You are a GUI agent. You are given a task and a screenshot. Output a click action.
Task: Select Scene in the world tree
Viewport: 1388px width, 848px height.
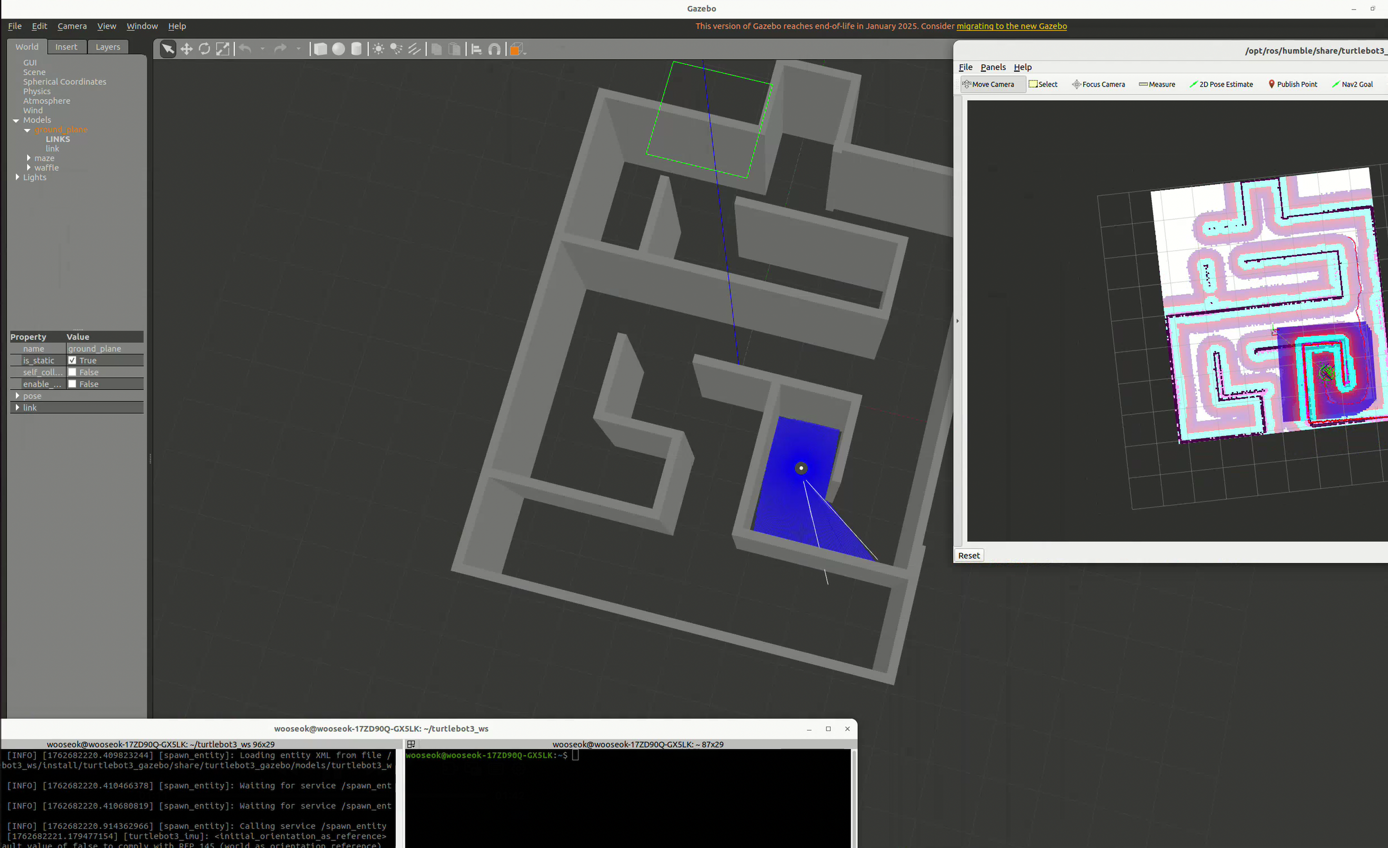click(34, 72)
